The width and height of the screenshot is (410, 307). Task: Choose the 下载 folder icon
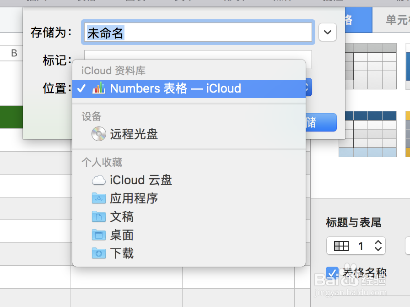tap(99, 253)
